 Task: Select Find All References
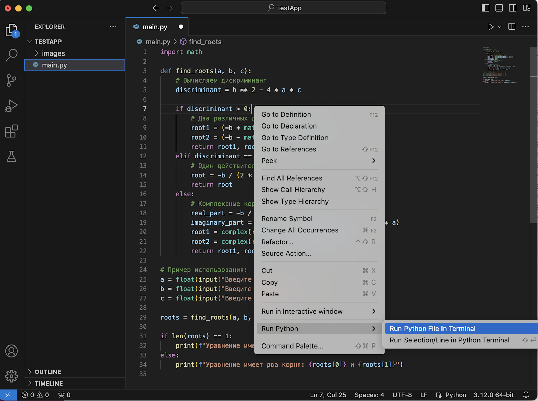tap(319, 178)
